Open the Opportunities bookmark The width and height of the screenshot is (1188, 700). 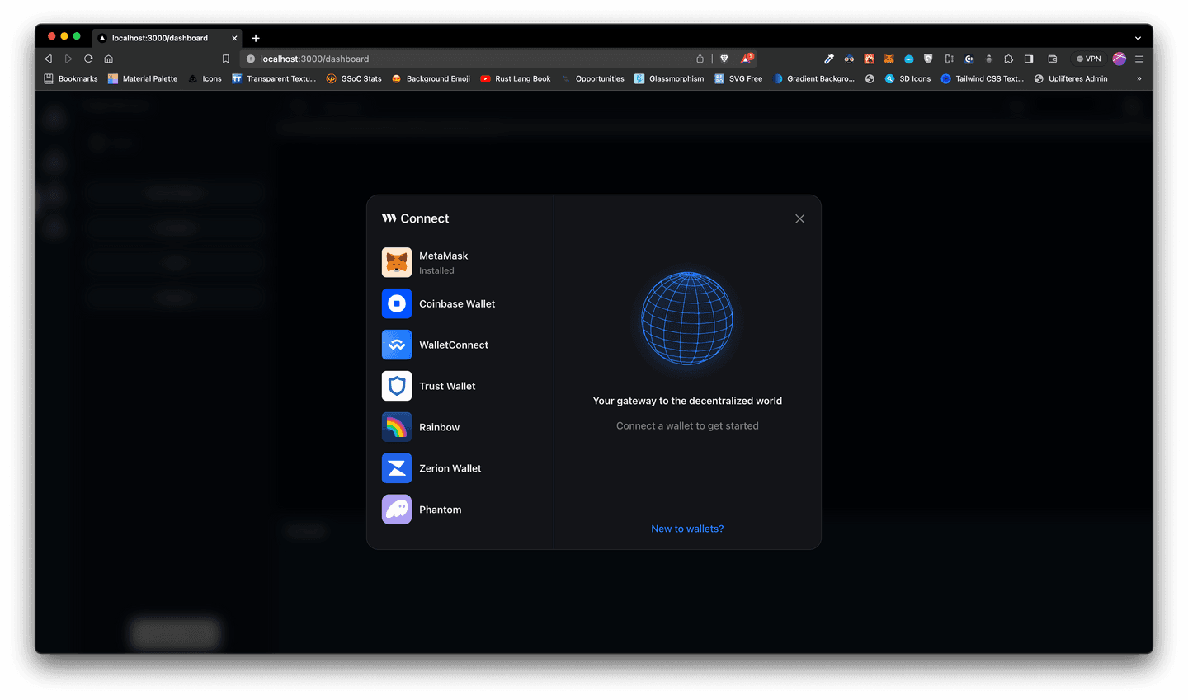(x=592, y=78)
